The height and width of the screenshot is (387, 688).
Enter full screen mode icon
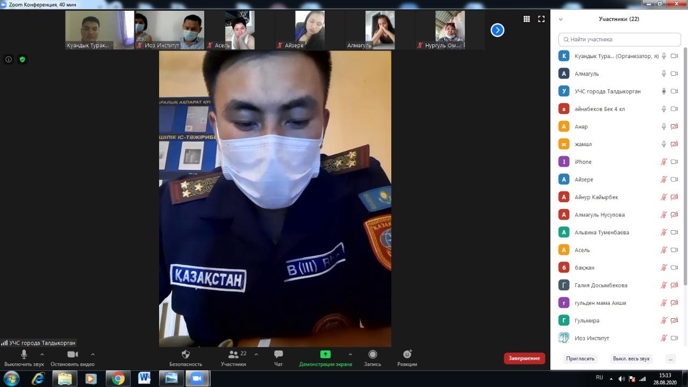(541, 19)
